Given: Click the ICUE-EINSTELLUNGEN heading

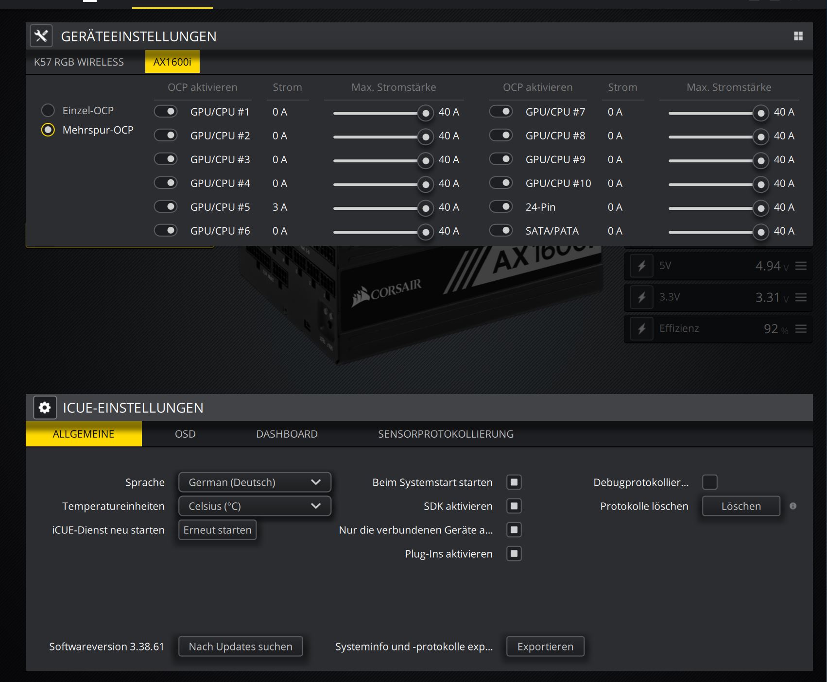Looking at the screenshot, I should (x=133, y=408).
